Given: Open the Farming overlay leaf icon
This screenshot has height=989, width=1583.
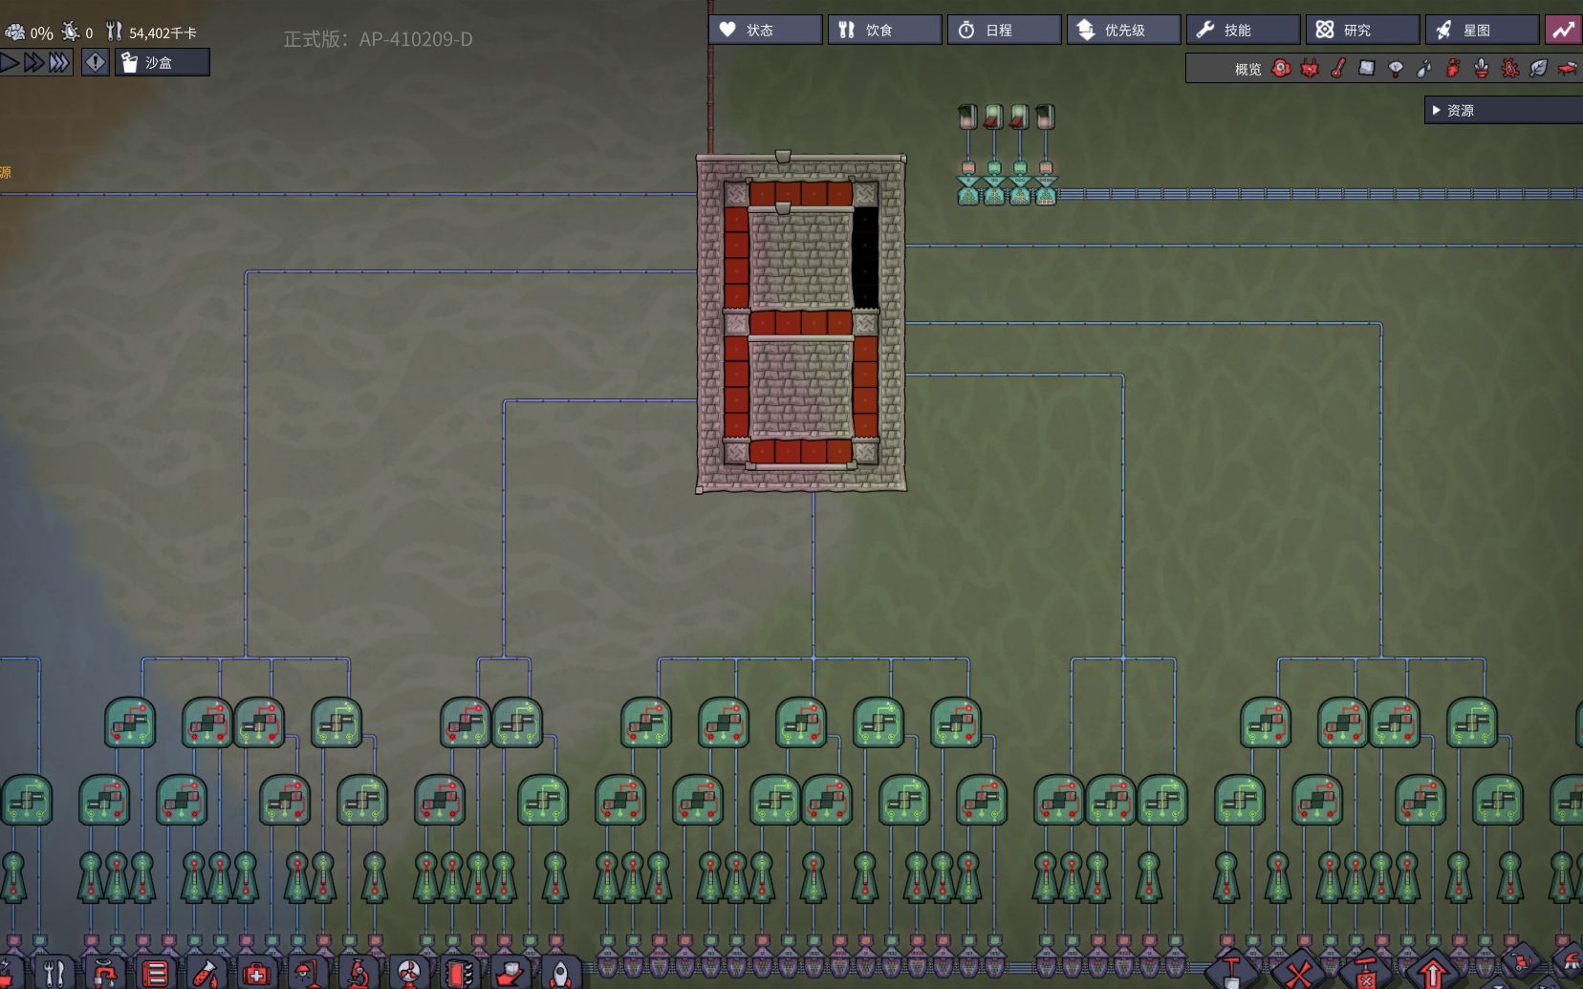Looking at the screenshot, I should coord(1538,69).
